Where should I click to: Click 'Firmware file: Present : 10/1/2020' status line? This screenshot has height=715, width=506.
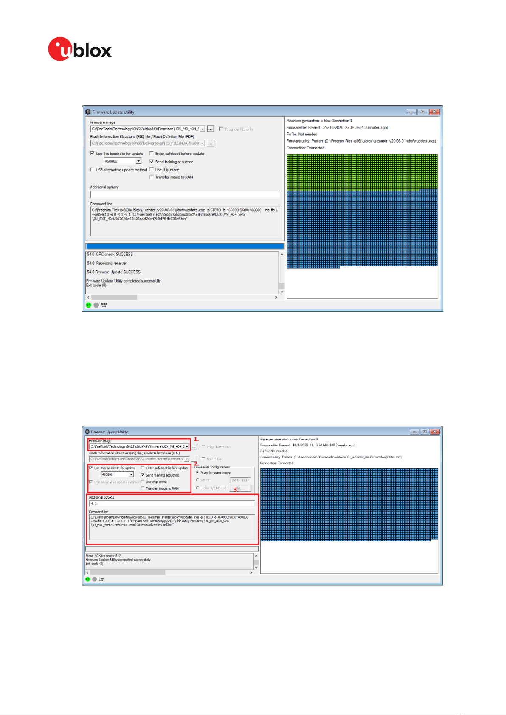click(x=307, y=446)
